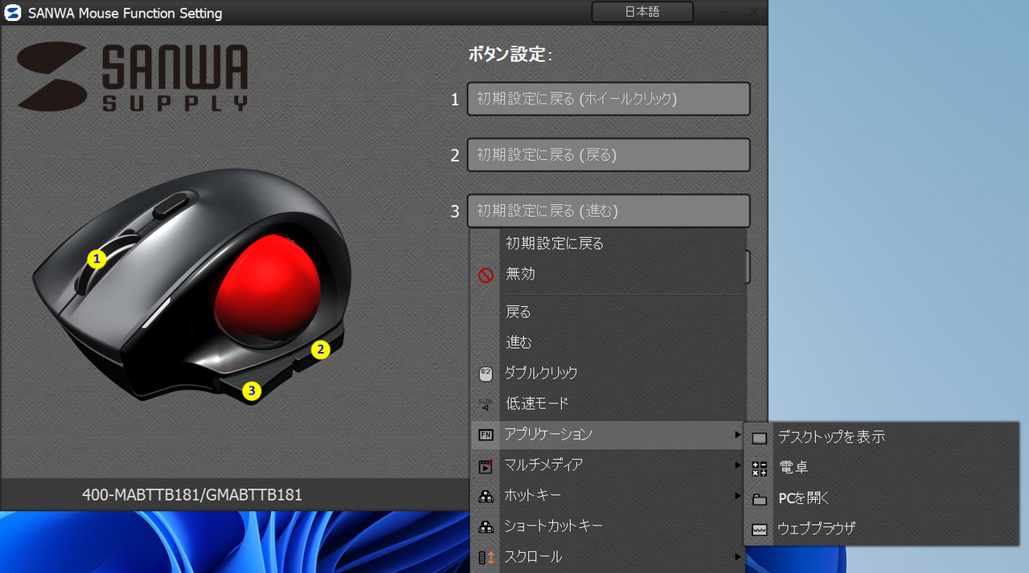The image size is (1029, 573).
Task: Click the low-speed mode icon beside 低速モード
Action: pyautogui.click(x=486, y=404)
